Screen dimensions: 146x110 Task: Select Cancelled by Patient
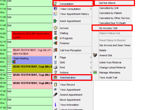click(x=110, y=13)
